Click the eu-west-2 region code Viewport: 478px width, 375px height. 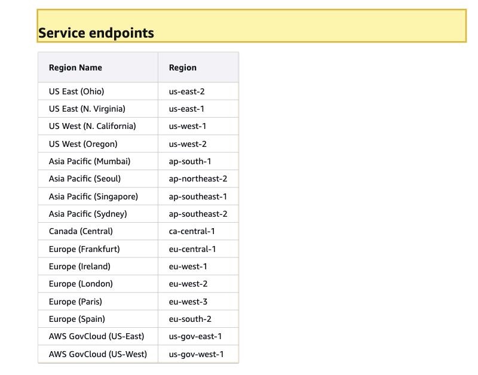tap(188, 284)
